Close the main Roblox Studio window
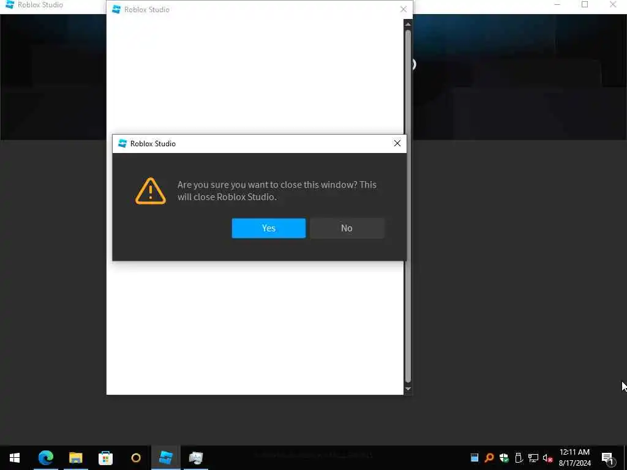Image resolution: width=627 pixels, height=470 pixels. 612,5
